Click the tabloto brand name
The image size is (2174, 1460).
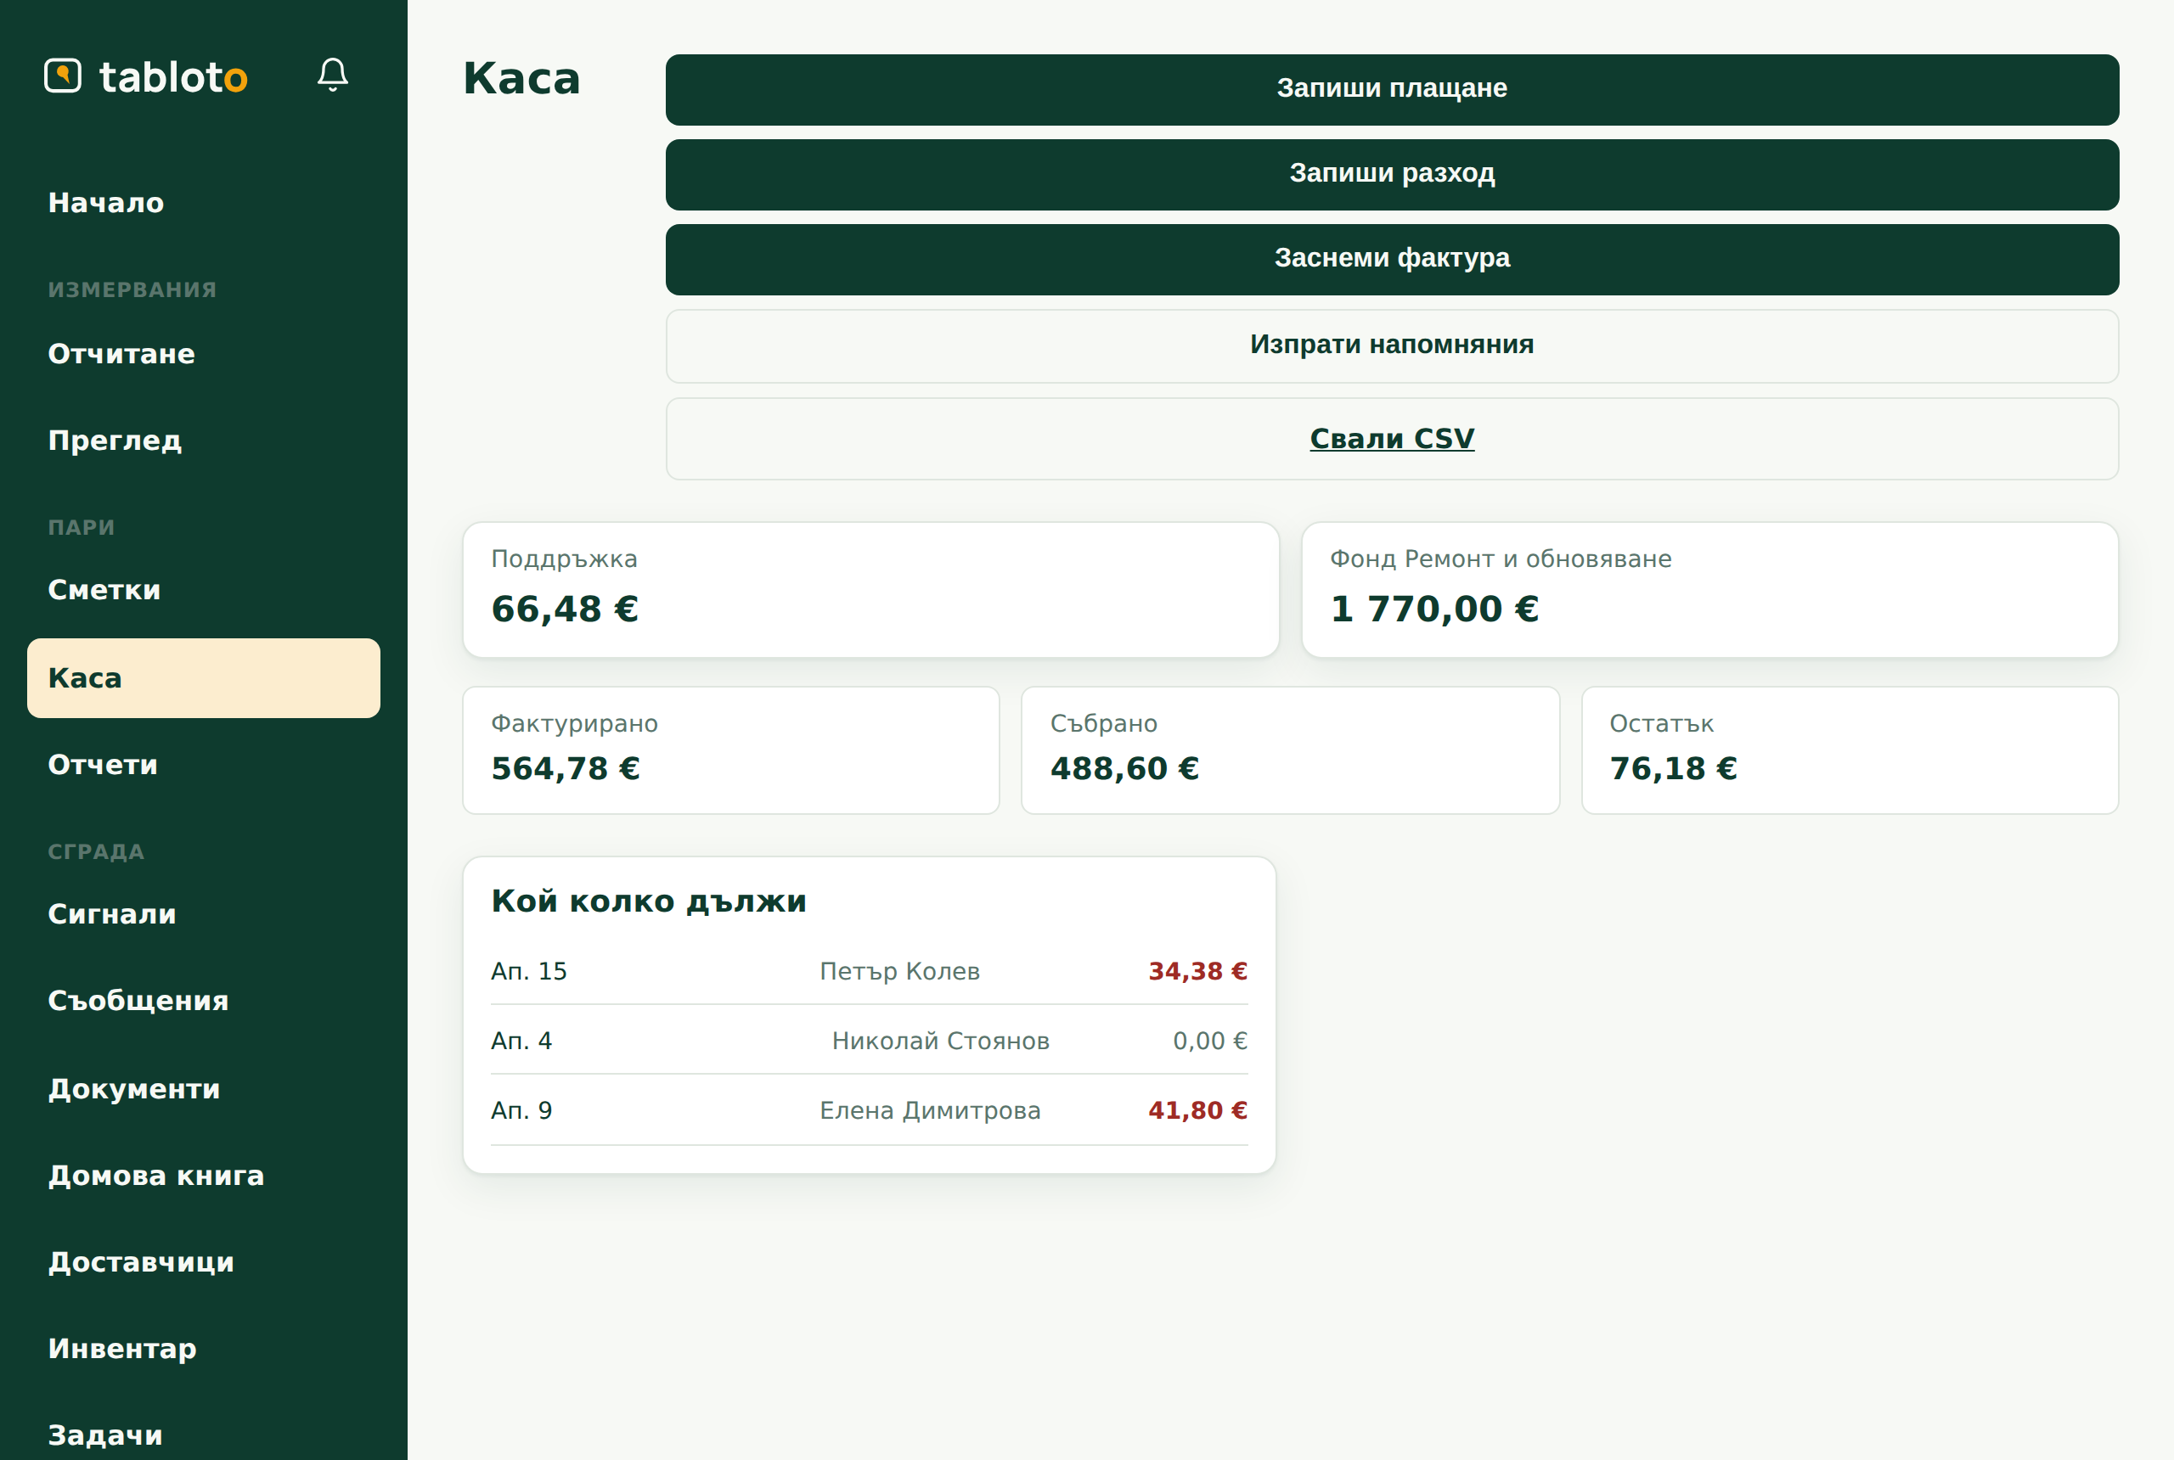tap(173, 76)
